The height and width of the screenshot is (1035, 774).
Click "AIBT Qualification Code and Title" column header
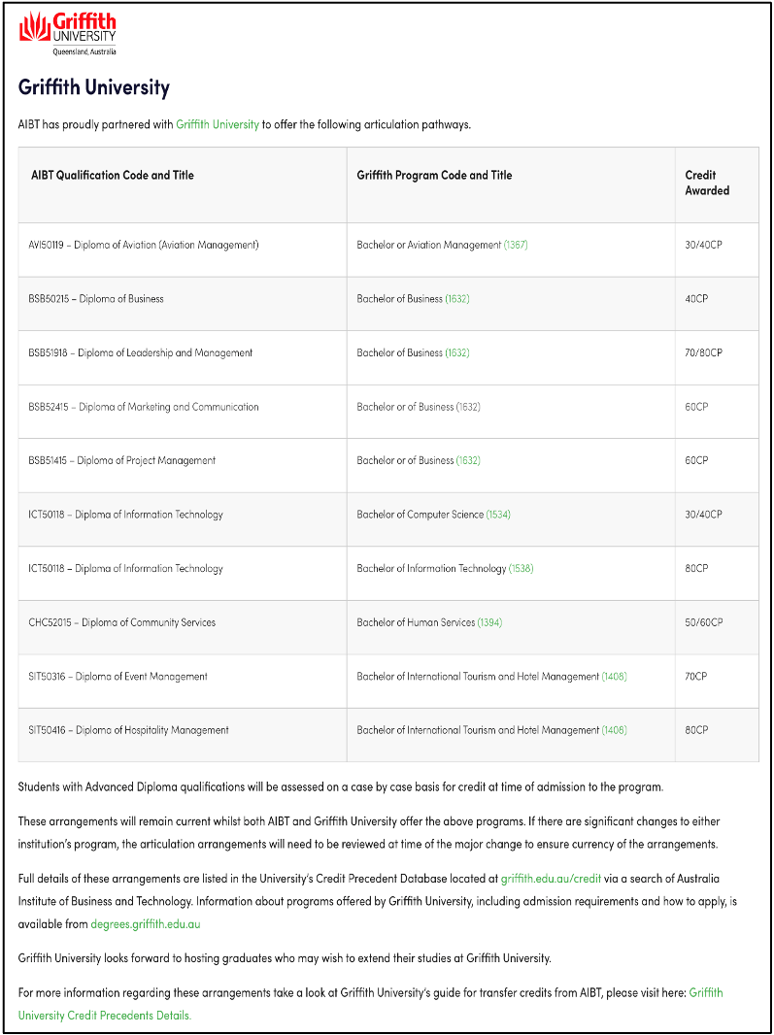pyautogui.click(x=113, y=176)
